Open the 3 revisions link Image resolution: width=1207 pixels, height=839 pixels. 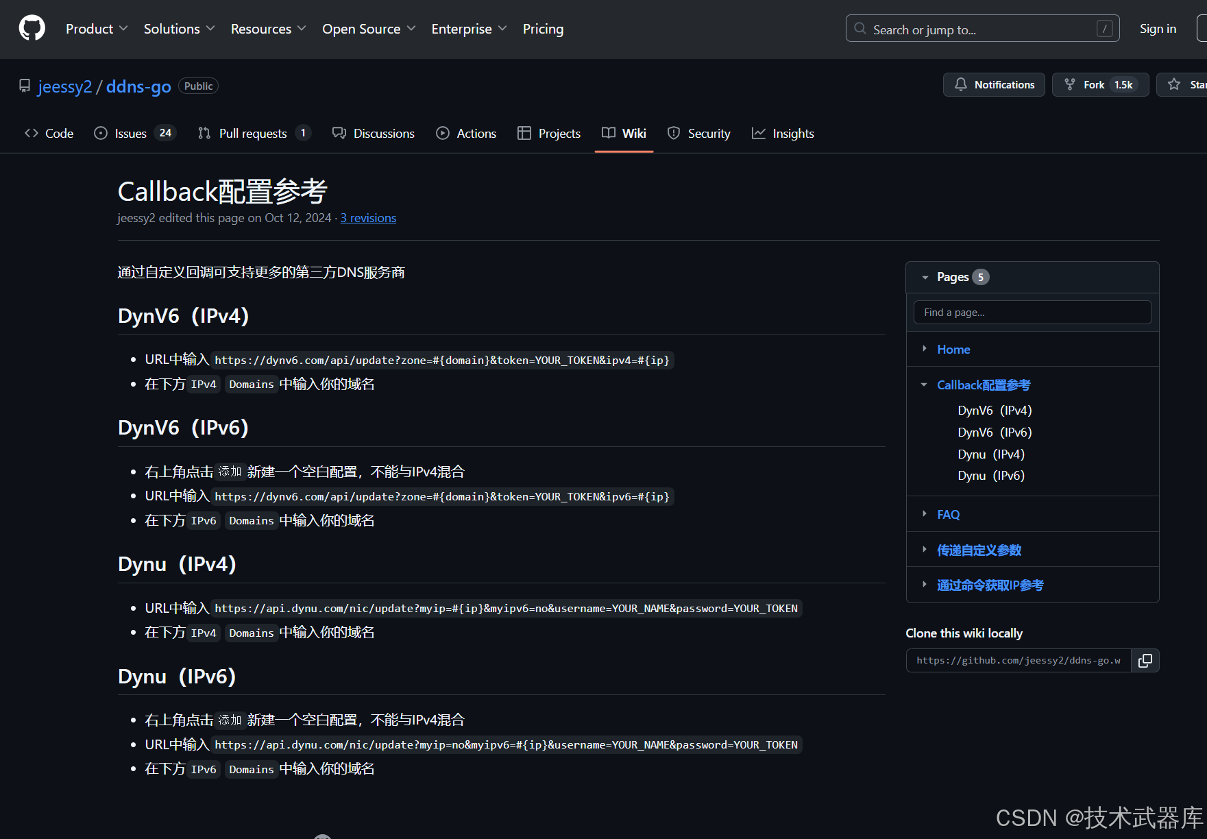[368, 218]
